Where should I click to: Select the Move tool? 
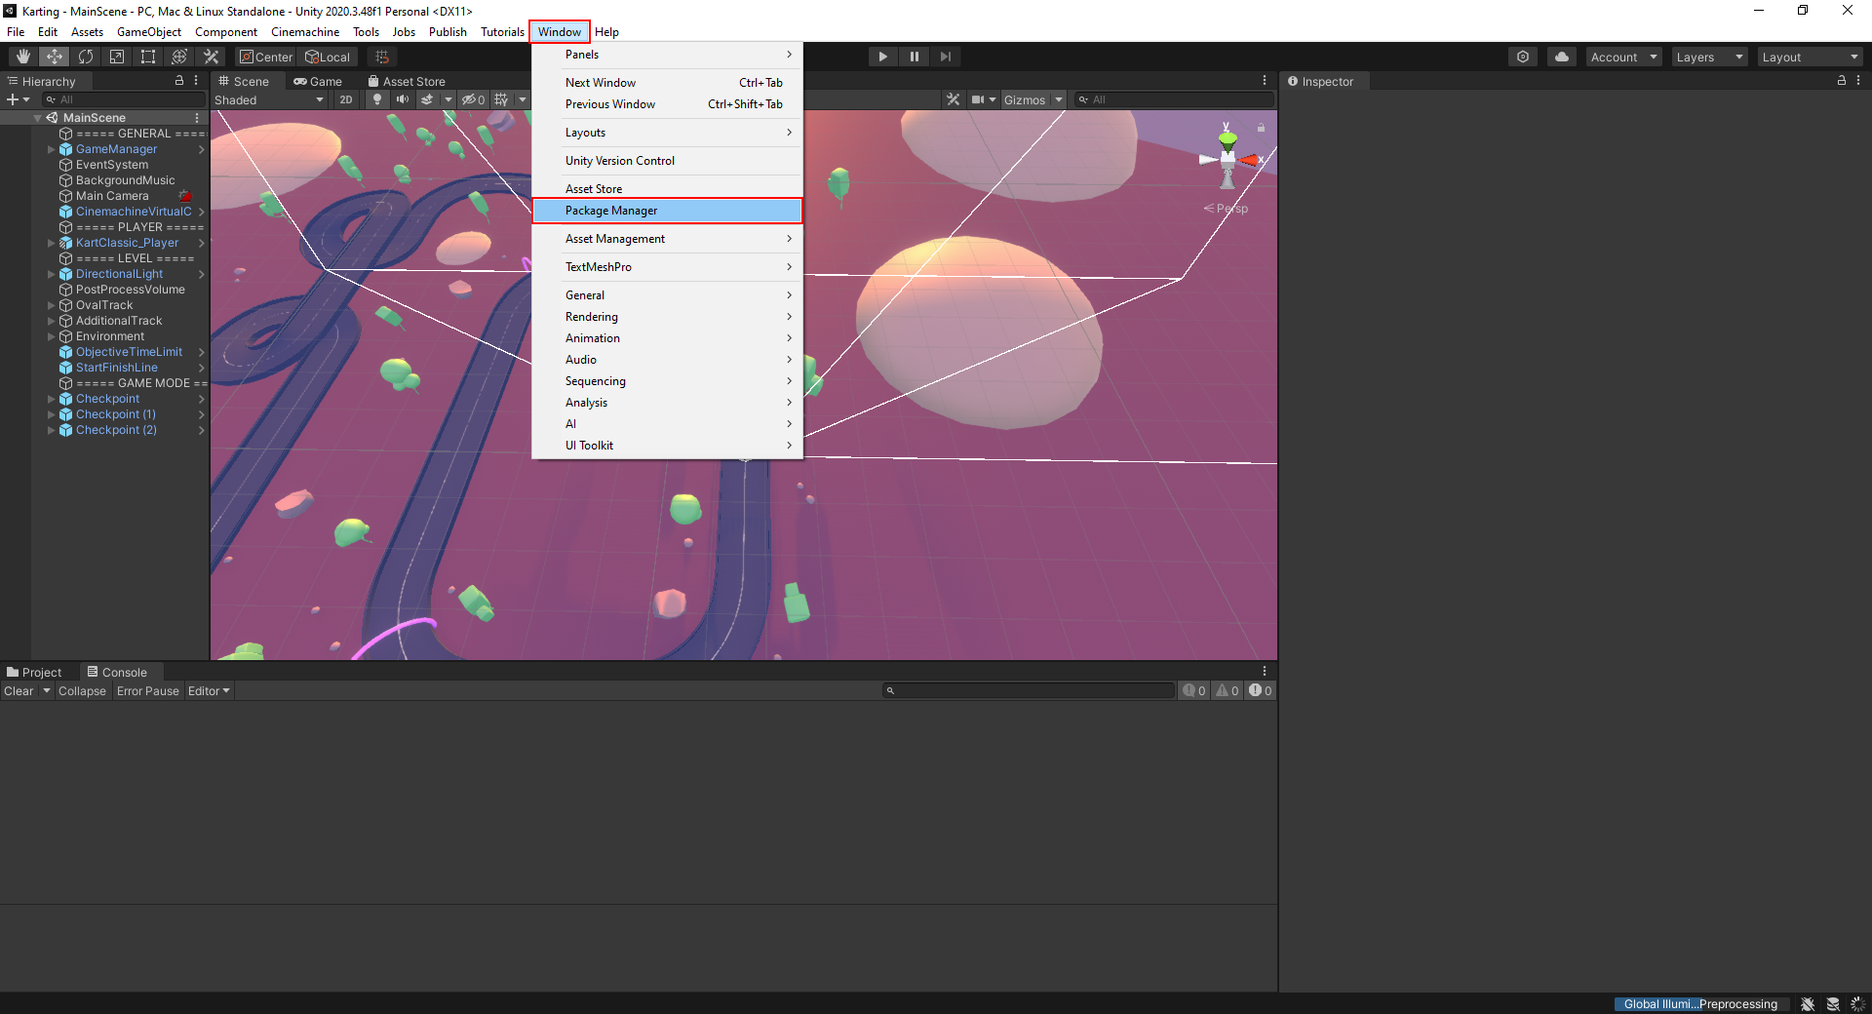click(55, 57)
